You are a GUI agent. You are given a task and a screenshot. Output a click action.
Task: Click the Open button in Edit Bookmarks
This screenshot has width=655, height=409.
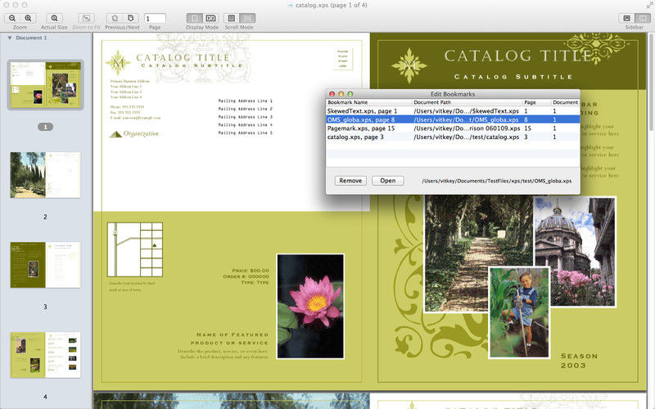click(x=387, y=181)
